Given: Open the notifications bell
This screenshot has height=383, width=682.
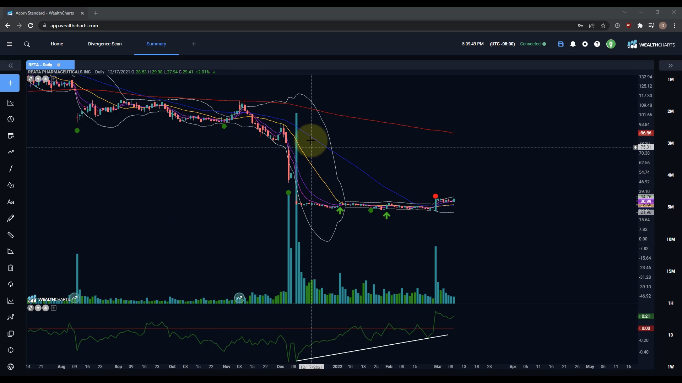Looking at the screenshot, I should (x=573, y=44).
